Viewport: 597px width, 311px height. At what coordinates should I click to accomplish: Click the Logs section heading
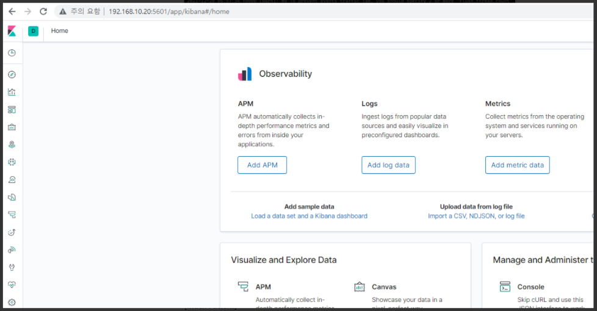click(x=369, y=104)
